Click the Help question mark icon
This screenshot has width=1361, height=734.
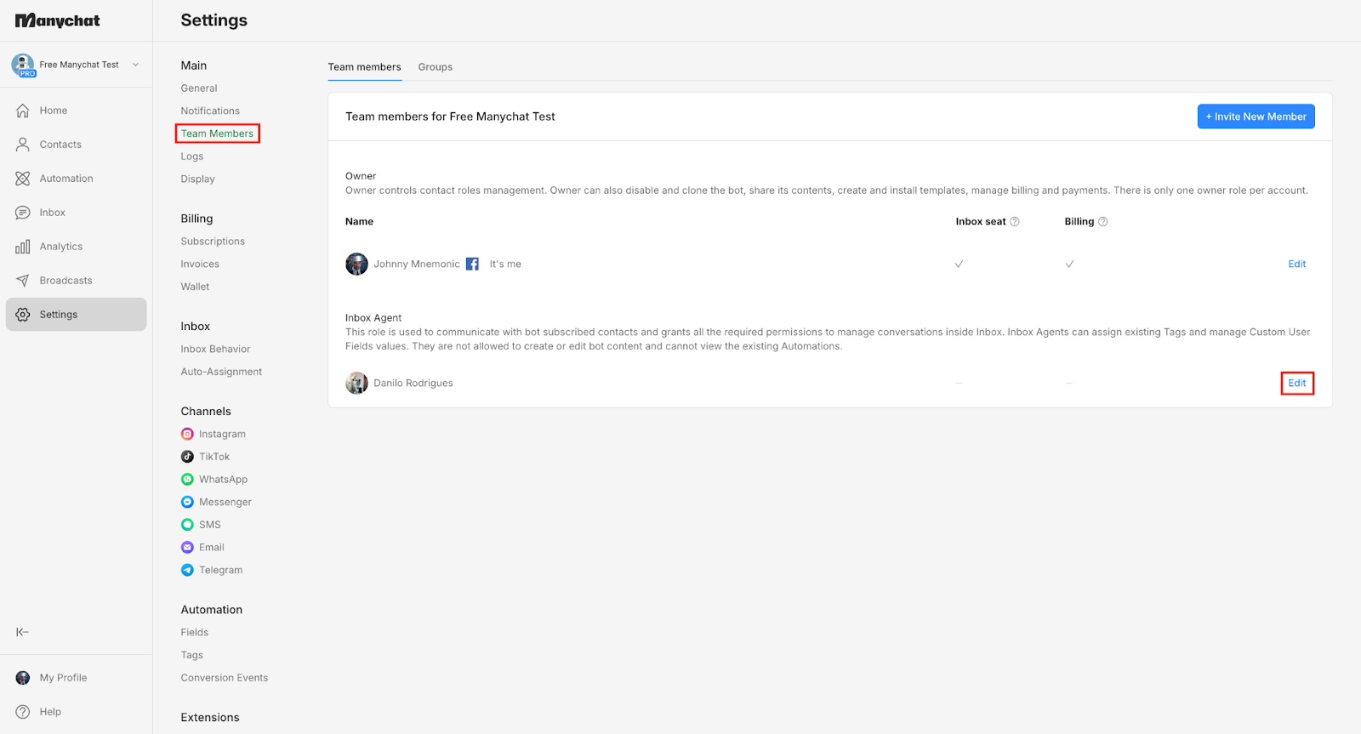tap(23, 712)
